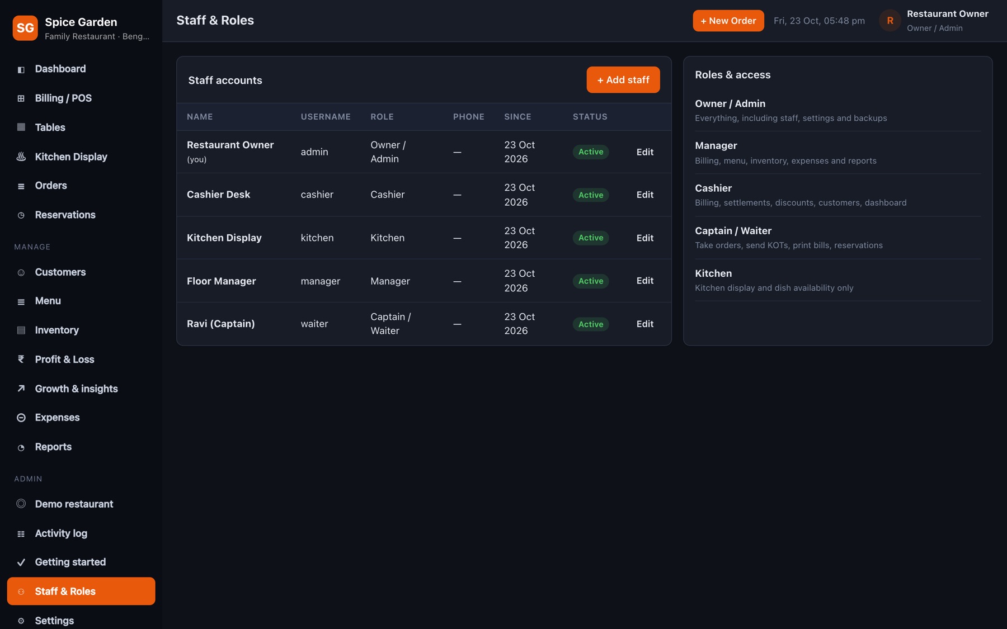Open the Inventory section
1007x629 pixels.
click(x=81, y=330)
